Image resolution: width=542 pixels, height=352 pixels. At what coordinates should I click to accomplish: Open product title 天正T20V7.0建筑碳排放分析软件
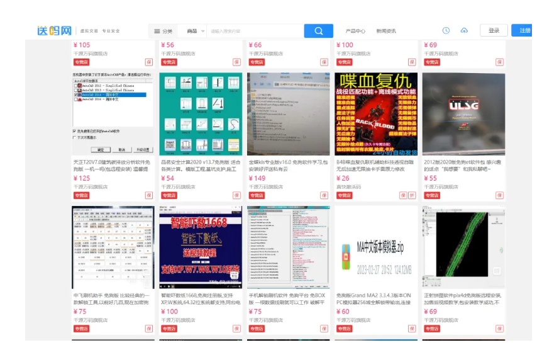(x=112, y=166)
